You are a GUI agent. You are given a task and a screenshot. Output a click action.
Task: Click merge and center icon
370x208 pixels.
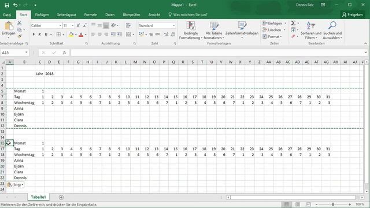click(x=128, y=35)
